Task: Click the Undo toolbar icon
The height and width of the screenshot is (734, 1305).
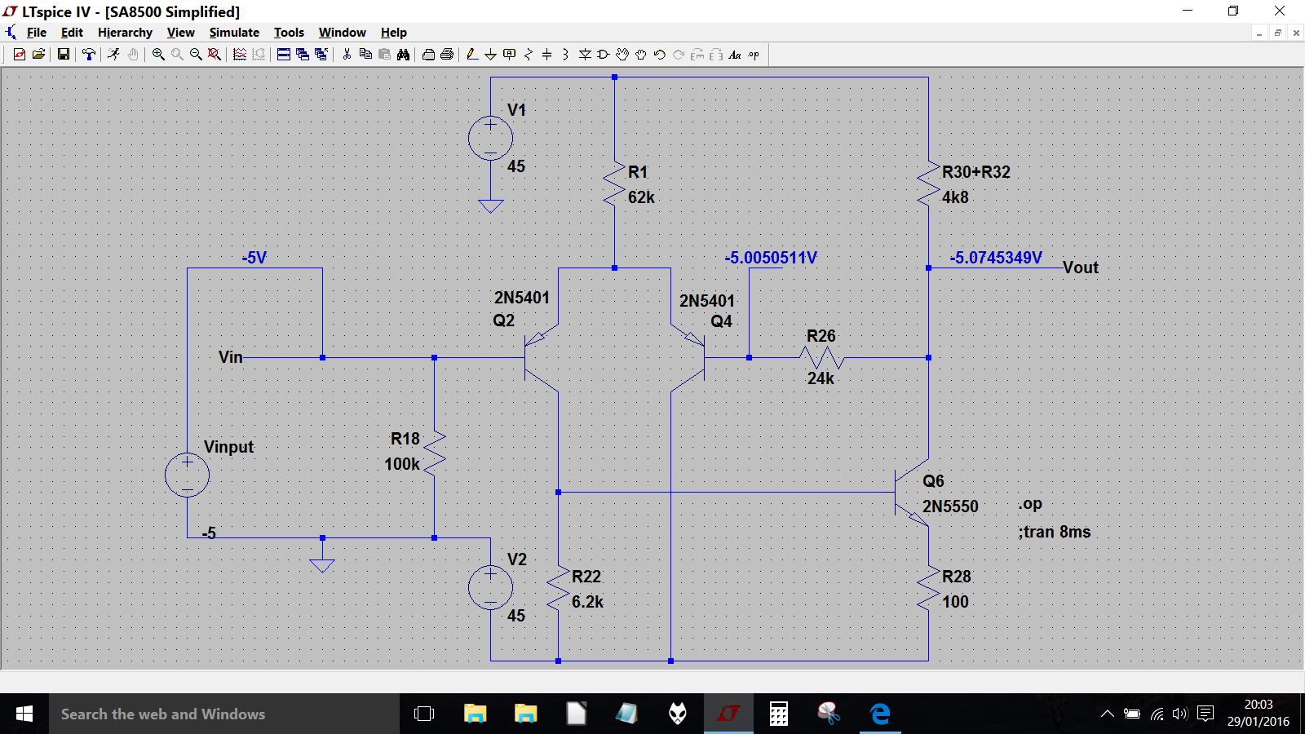Action: tap(660, 55)
